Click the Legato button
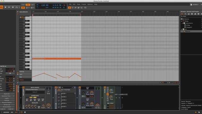The image size is (202, 114). 7,98
